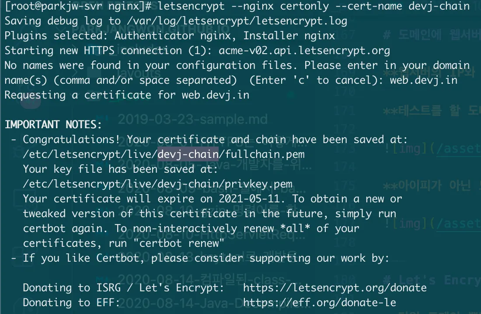Select faint 2019-03-23-sample.md file behind terminal

tap(193, 119)
